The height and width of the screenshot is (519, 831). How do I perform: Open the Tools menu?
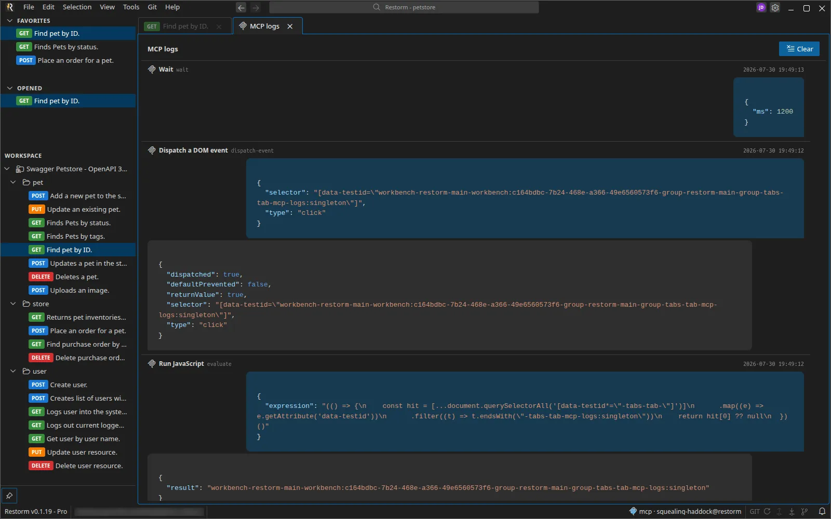[x=131, y=7]
